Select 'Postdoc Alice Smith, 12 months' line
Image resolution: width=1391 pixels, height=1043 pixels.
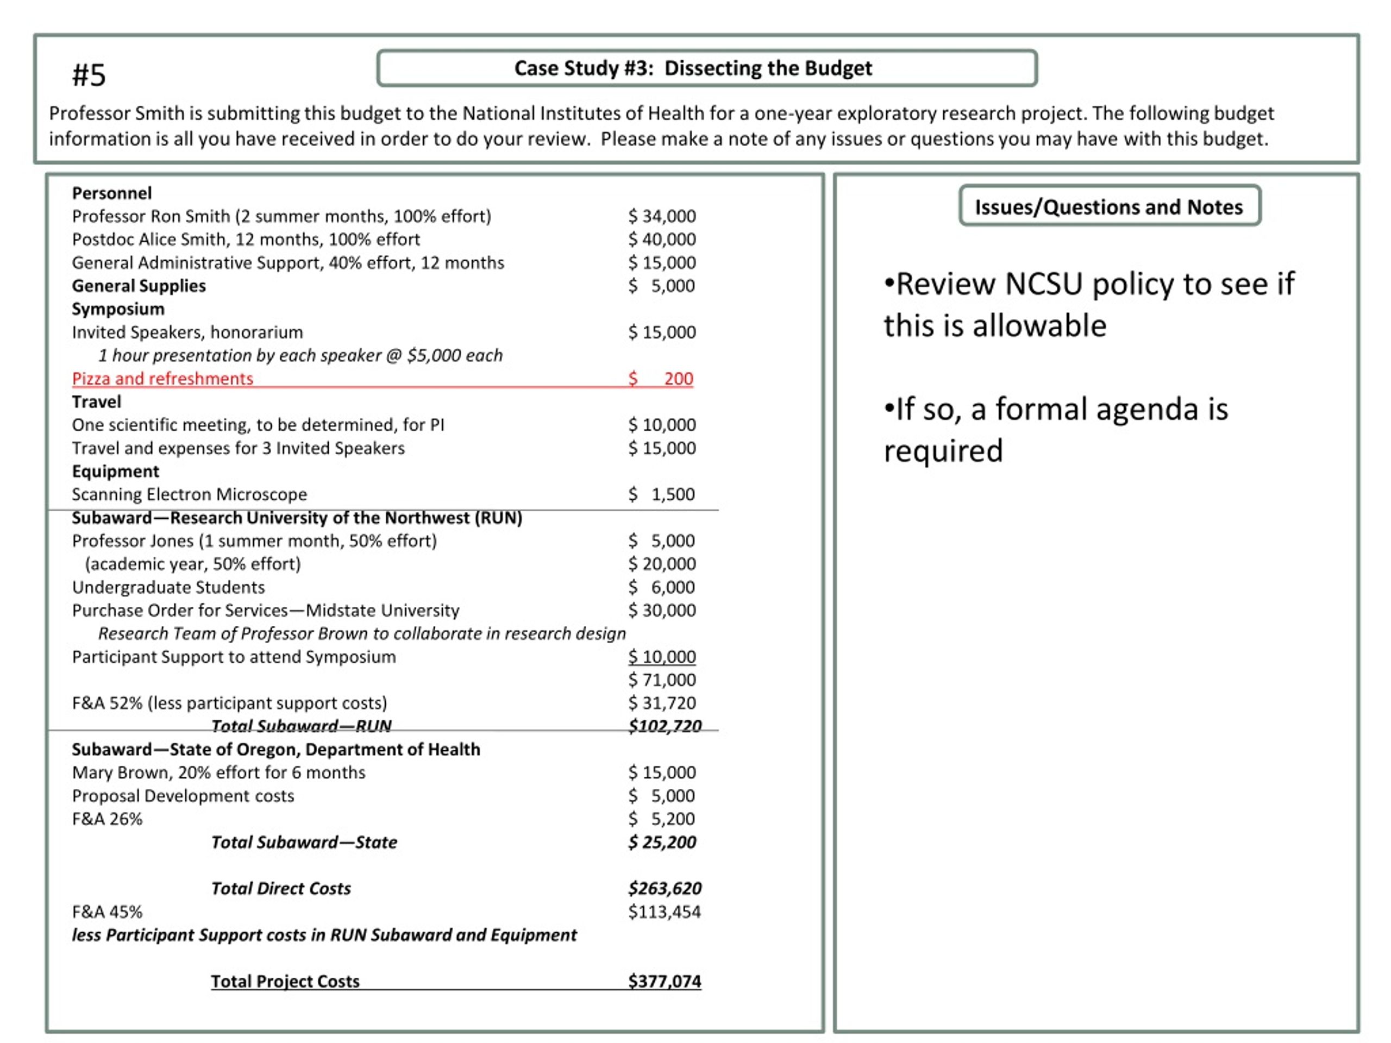pos(246,240)
